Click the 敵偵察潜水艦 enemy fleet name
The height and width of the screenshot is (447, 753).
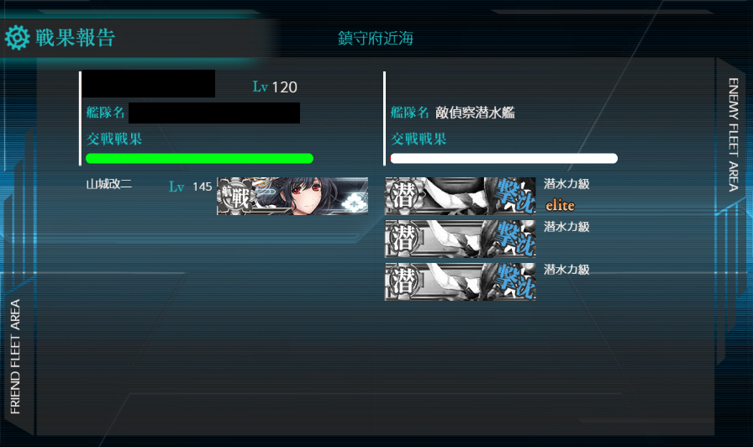pos(475,113)
